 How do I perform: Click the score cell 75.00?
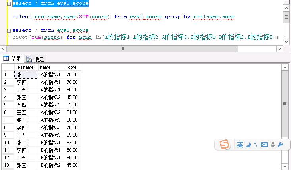(x=72, y=75)
